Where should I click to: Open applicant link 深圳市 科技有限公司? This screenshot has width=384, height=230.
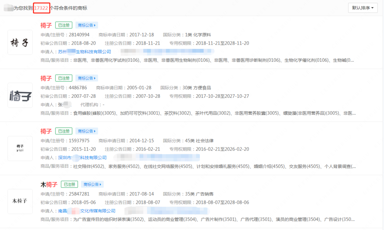(x=82, y=158)
